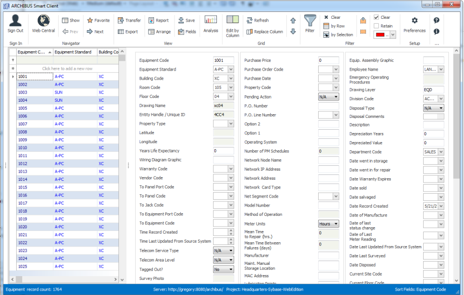Expand the Disposal Type dropdown
464x295 pixels.
[441, 108]
